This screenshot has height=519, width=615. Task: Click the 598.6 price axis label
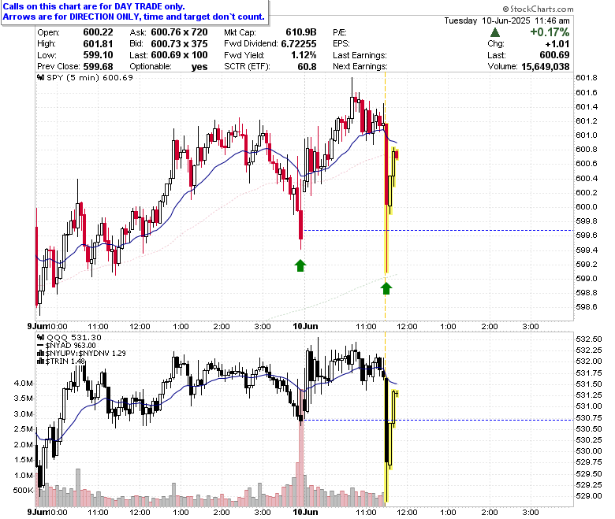[587, 306]
